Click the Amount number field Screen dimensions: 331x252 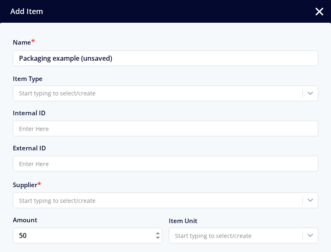pos(87,235)
